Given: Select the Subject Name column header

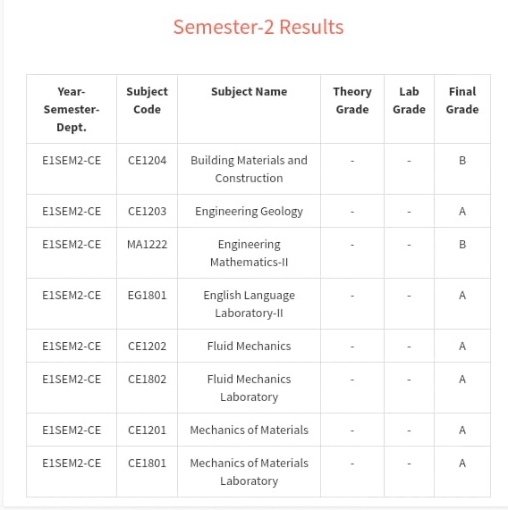Looking at the screenshot, I should tap(250, 92).
